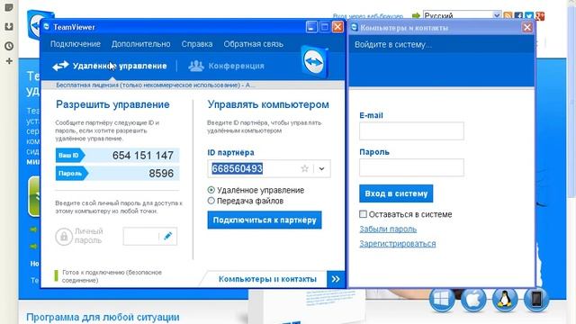The height and width of the screenshot is (324, 576).
Task: Click the Зарегистрироваться link
Action: (398, 244)
